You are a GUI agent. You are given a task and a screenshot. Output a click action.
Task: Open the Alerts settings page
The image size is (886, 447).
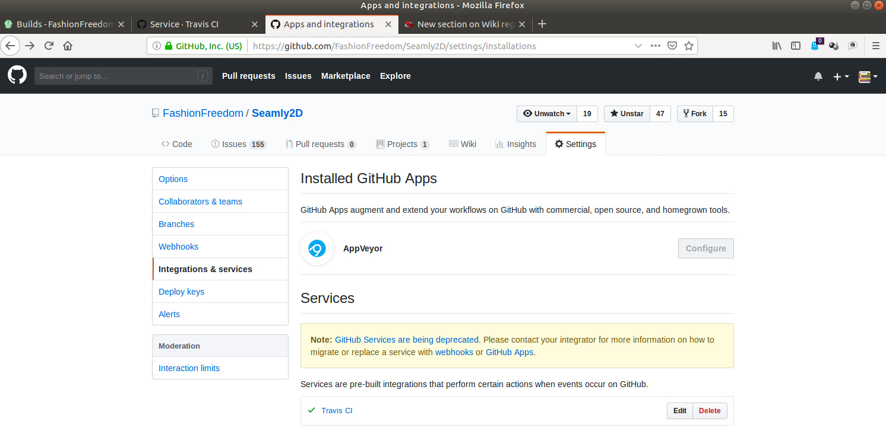pos(220,314)
